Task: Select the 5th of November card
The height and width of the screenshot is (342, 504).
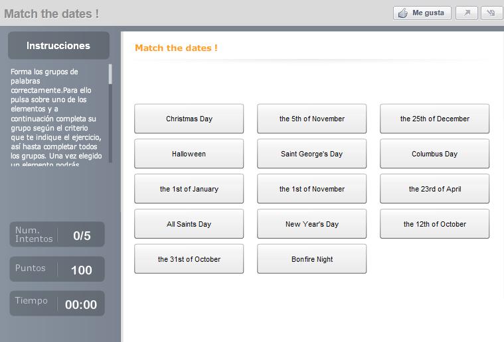Action: 312,119
